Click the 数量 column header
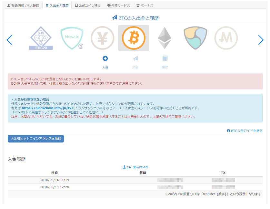Screen dimensions: 270x209 (x=143, y=173)
